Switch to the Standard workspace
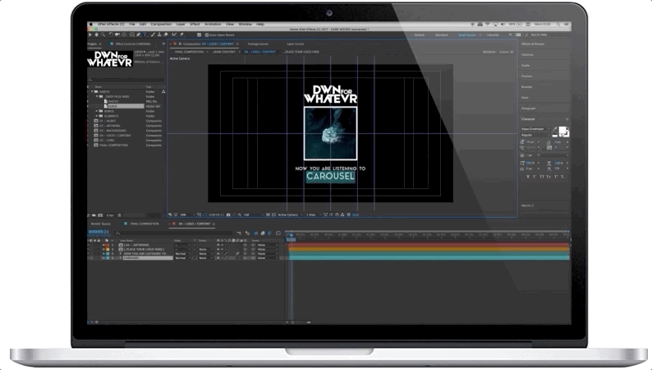 point(441,35)
